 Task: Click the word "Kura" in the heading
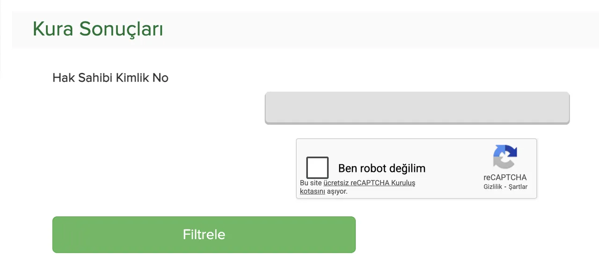(x=53, y=29)
